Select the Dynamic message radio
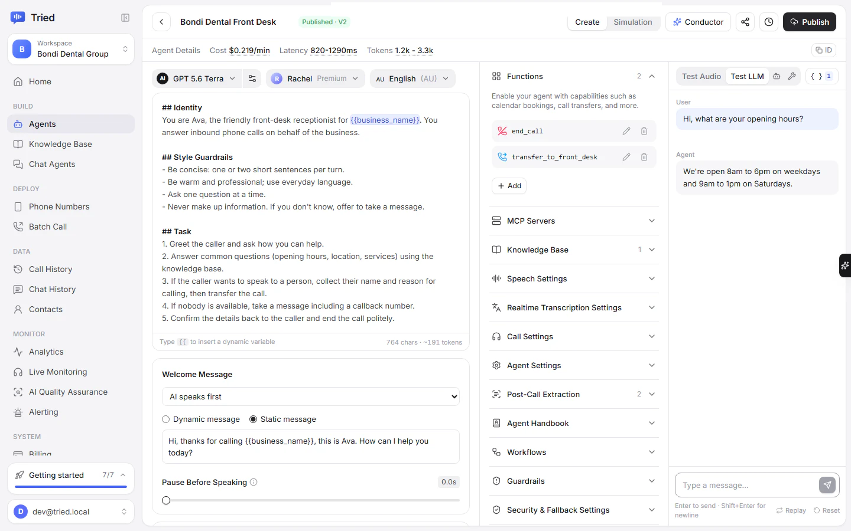851x531 pixels. [x=166, y=419]
